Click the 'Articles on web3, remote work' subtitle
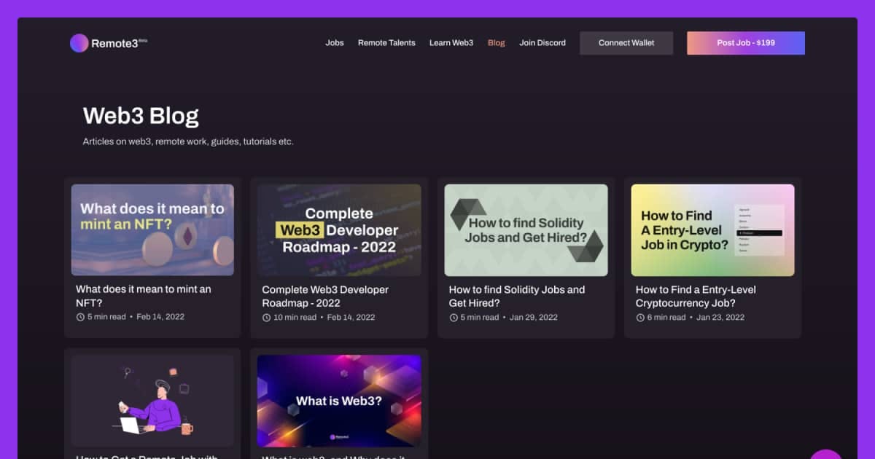This screenshot has width=875, height=459. point(188,141)
